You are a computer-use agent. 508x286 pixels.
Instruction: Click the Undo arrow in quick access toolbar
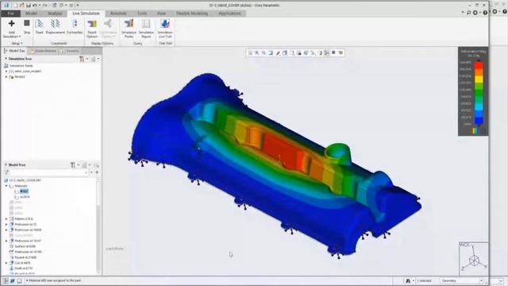[x=35, y=6]
